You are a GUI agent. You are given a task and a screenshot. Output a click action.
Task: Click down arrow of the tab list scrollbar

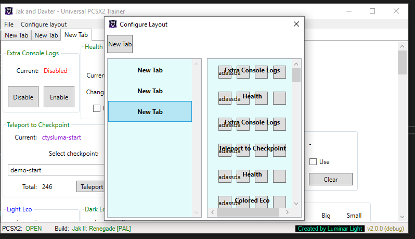196,212
